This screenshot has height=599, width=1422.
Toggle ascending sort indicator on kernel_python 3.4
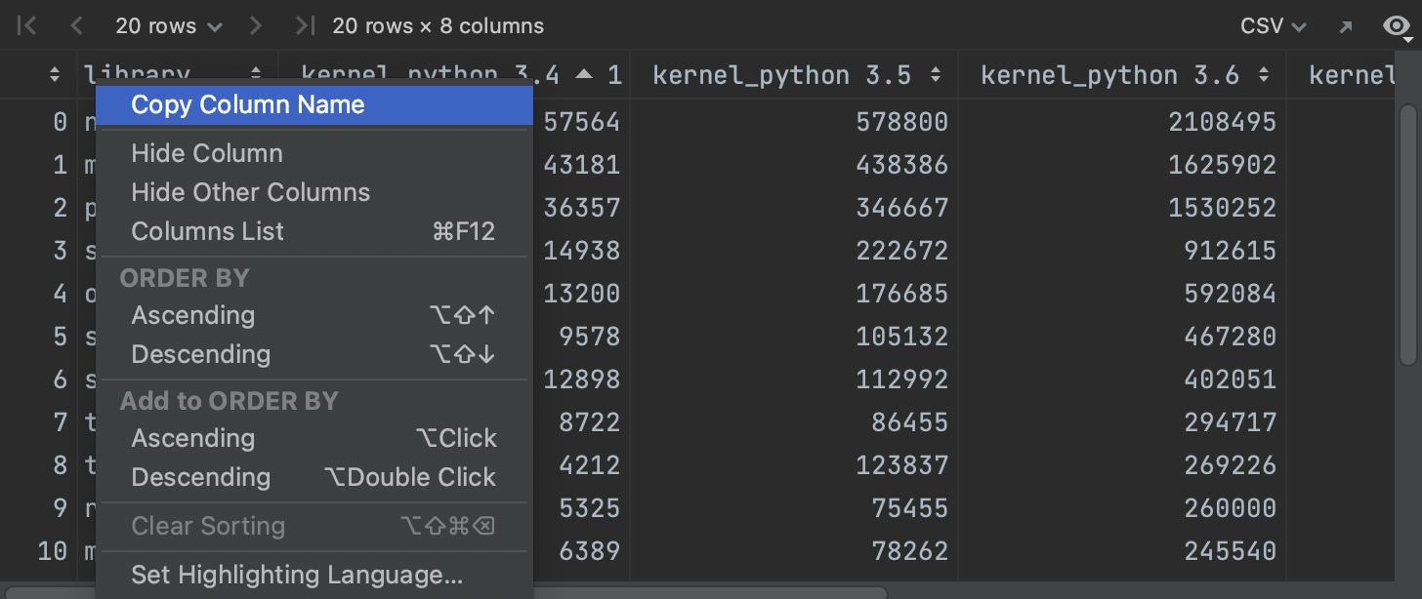click(584, 75)
